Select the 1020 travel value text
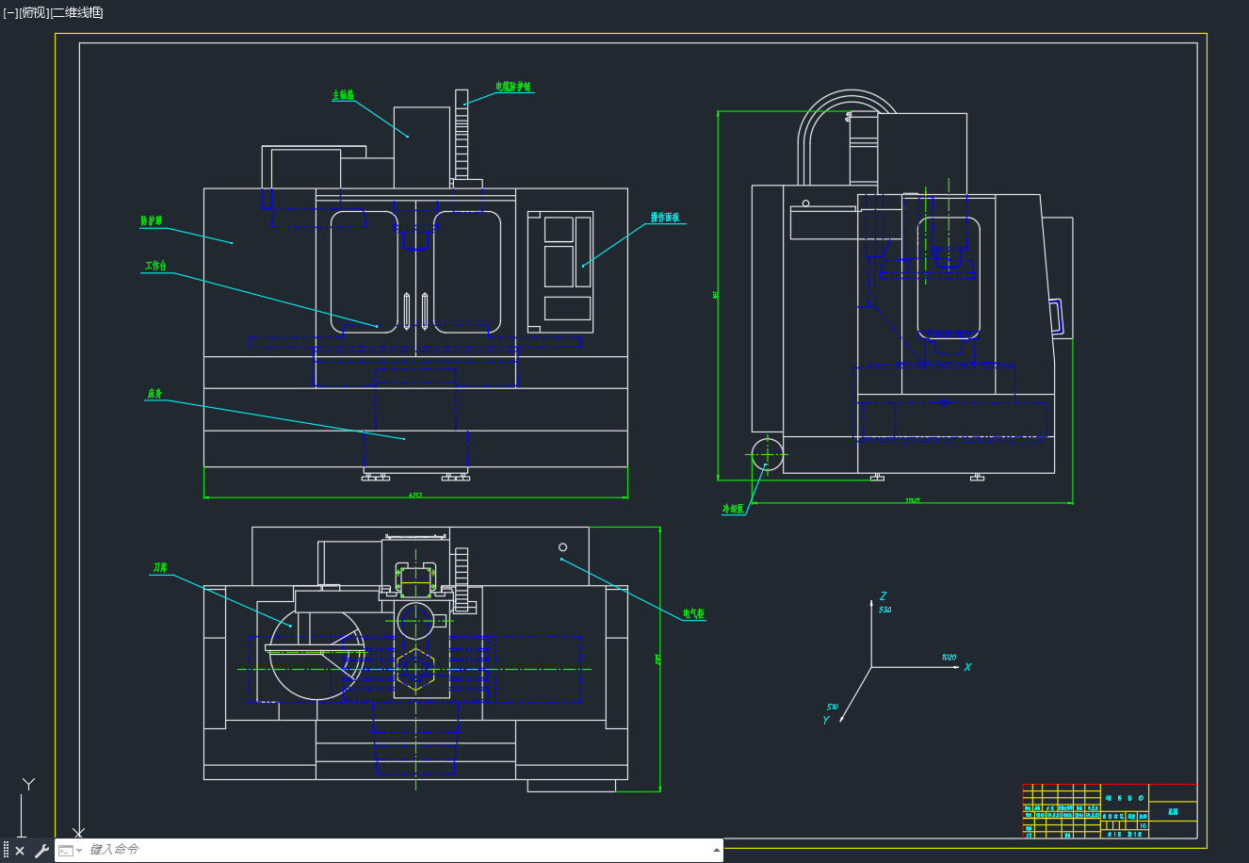This screenshot has height=863, width=1249. click(x=949, y=657)
